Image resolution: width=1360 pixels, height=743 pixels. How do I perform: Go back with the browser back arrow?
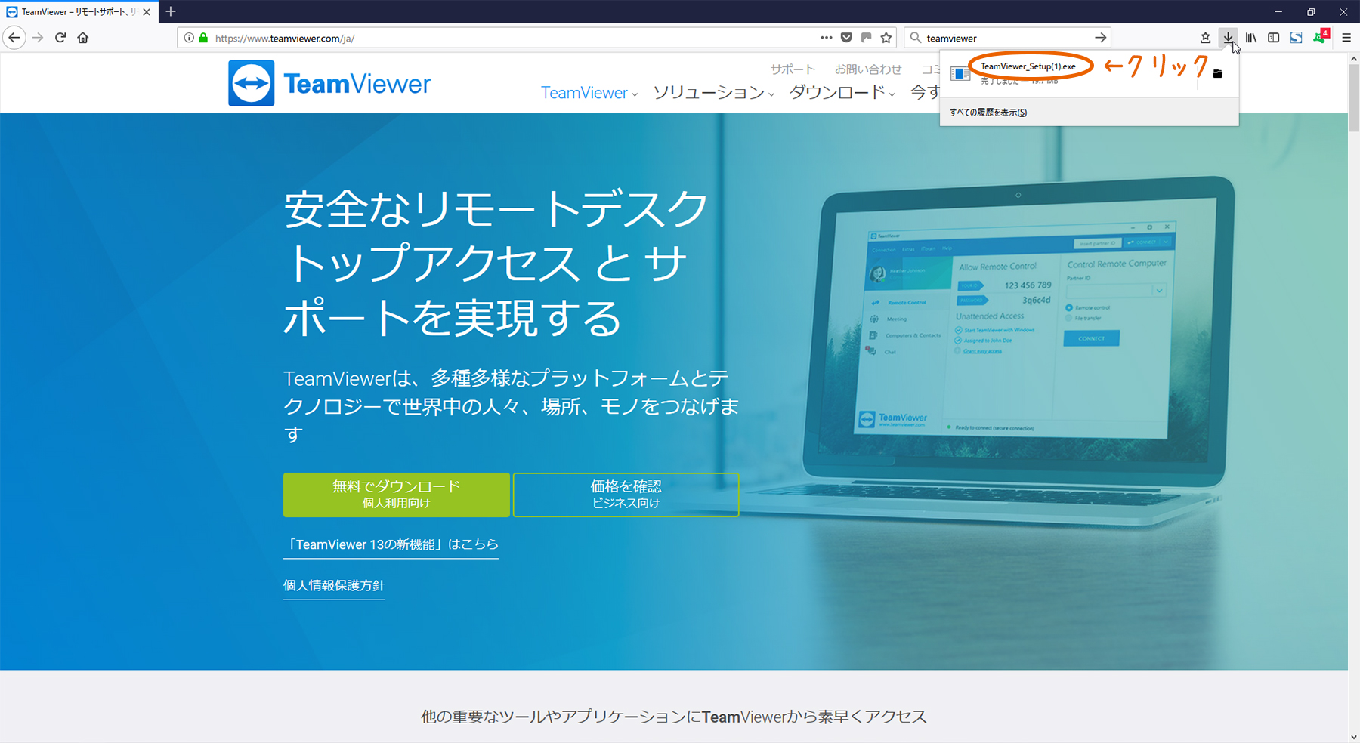14,38
